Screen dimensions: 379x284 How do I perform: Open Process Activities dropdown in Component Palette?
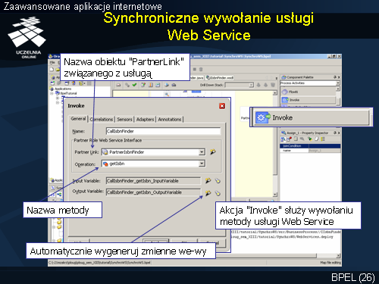point(338,83)
